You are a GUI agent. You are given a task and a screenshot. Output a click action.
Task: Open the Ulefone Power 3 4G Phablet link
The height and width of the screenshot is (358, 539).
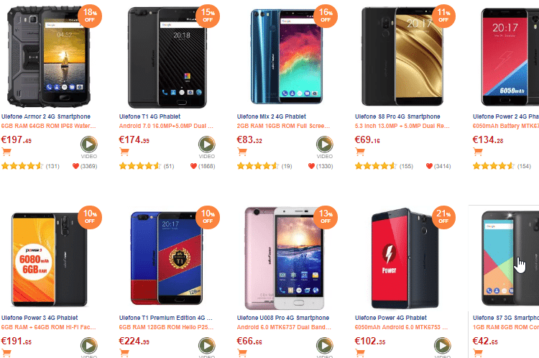[40, 318]
